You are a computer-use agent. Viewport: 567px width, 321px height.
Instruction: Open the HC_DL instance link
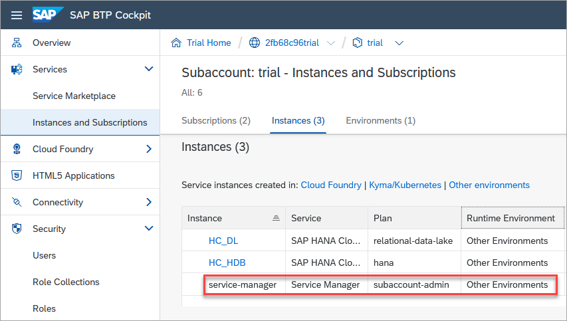(223, 241)
